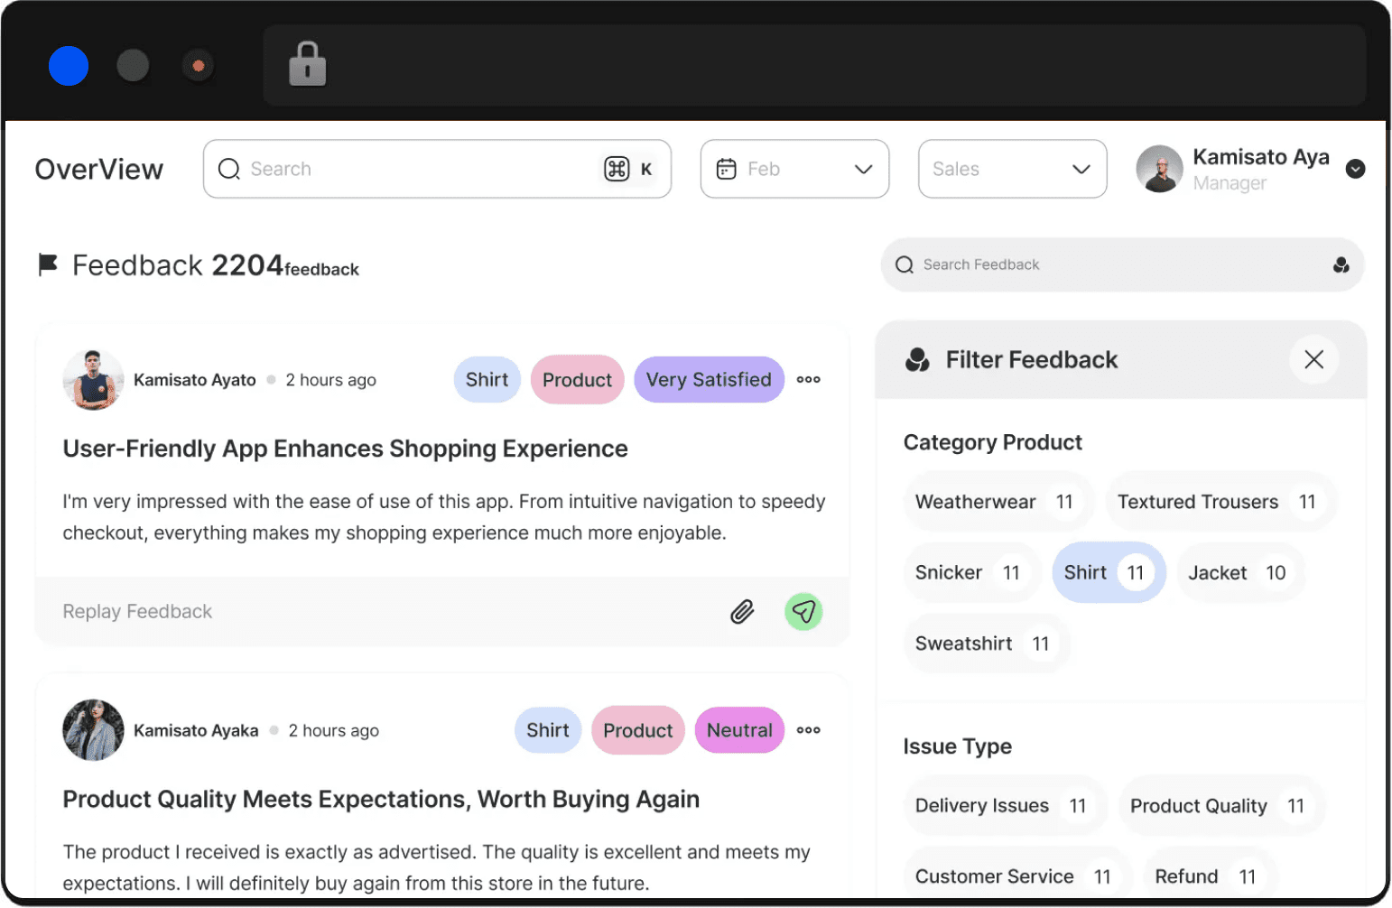Click the Very Satisfied tag on first feedback
Screen dimensions: 1392x908
point(709,380)
